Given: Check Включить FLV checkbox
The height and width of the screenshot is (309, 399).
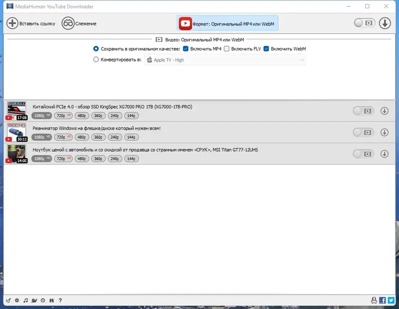Looking at the screenshot, I should tap(226, 48).
